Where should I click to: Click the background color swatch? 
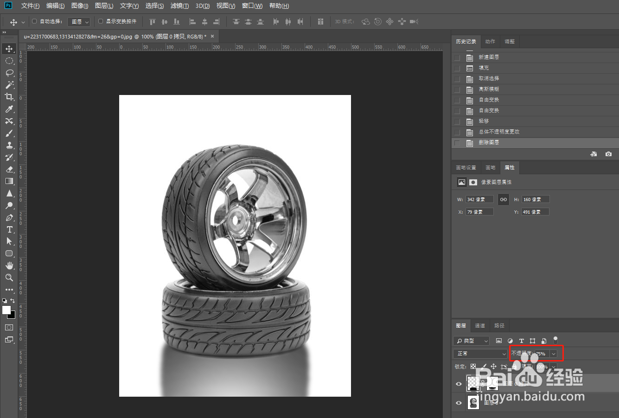pyautogui.click(x=13, y=316)
